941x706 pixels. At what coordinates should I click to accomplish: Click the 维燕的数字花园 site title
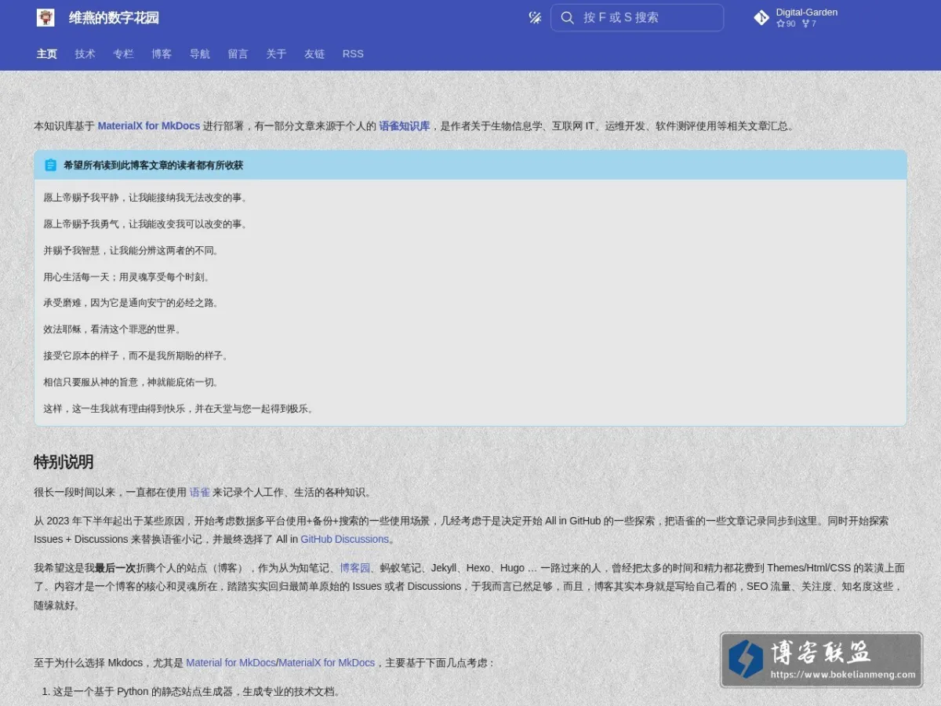tap(114, 17)
